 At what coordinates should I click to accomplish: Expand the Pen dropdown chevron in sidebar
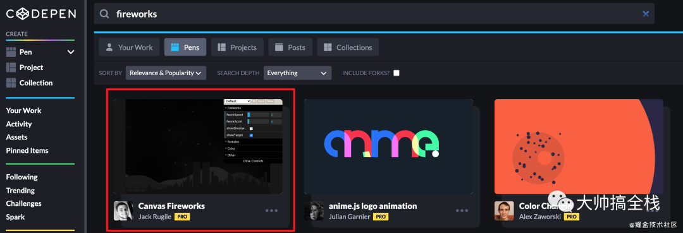71,52
